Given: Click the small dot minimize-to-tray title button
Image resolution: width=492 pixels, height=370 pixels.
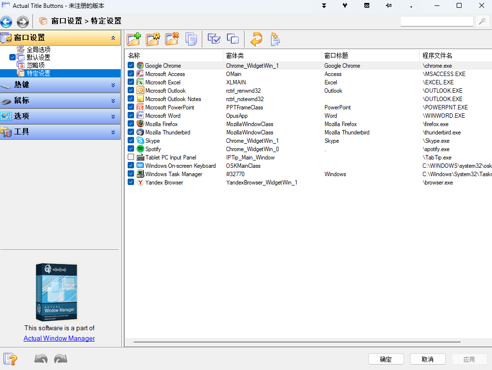Looking at the screenshot, I should [x=411, y=6].
